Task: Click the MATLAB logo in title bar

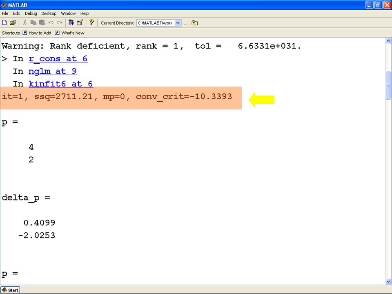Action: (4, 5)
